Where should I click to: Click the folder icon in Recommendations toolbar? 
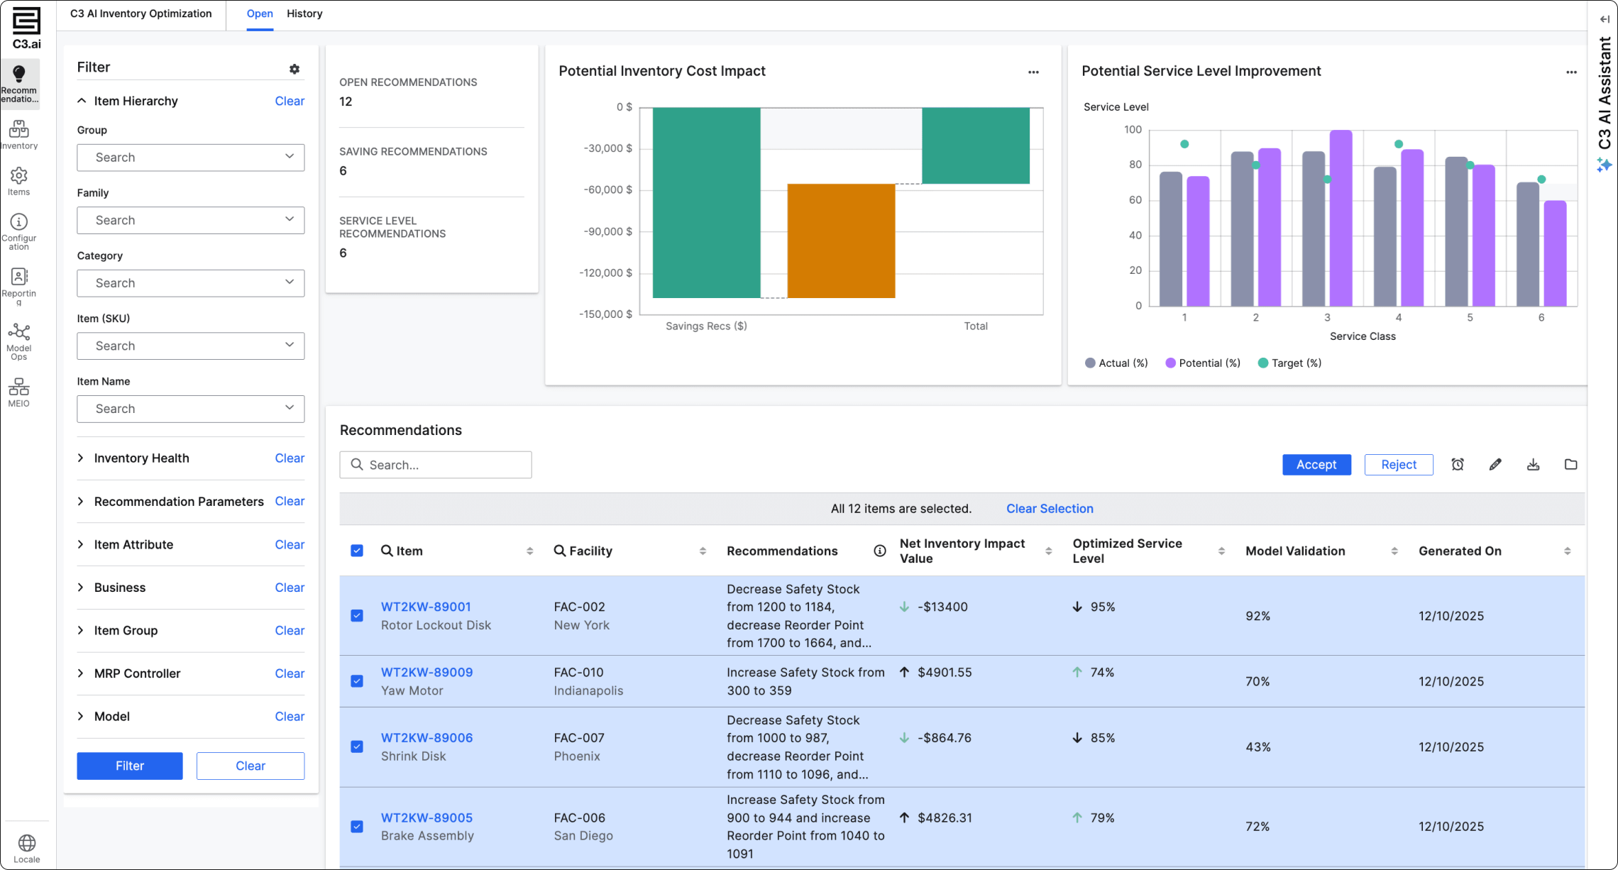pos(1570,464)
